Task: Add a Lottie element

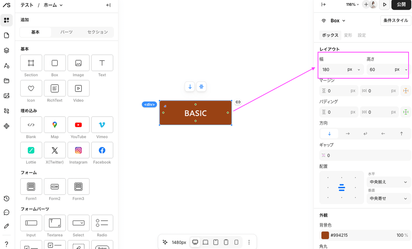Action: coord(31,150)
